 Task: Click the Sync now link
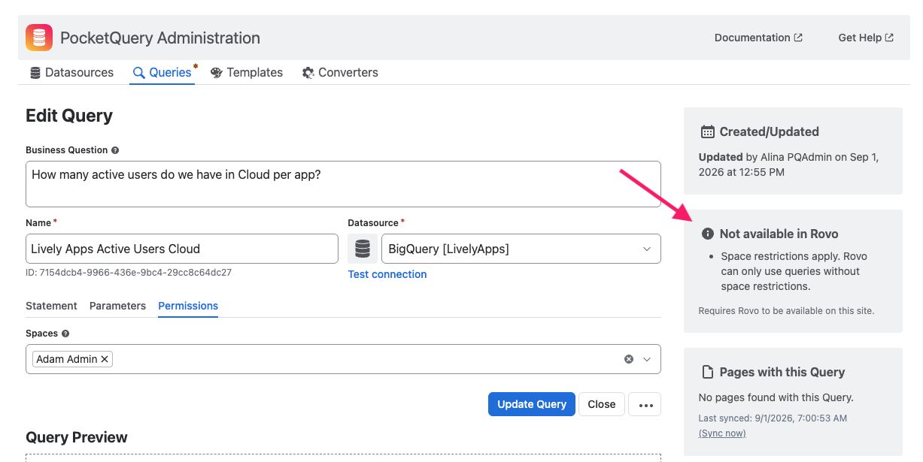tap(722, 433)
